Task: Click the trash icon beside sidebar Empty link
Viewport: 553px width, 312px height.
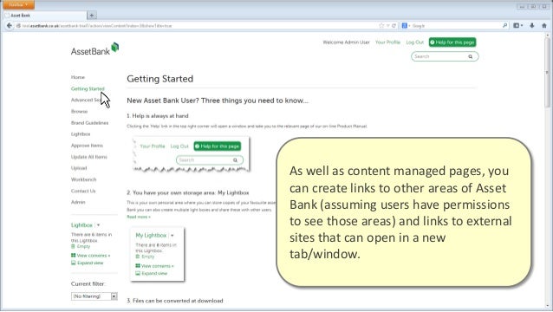Action: click(x=74, y=246)
